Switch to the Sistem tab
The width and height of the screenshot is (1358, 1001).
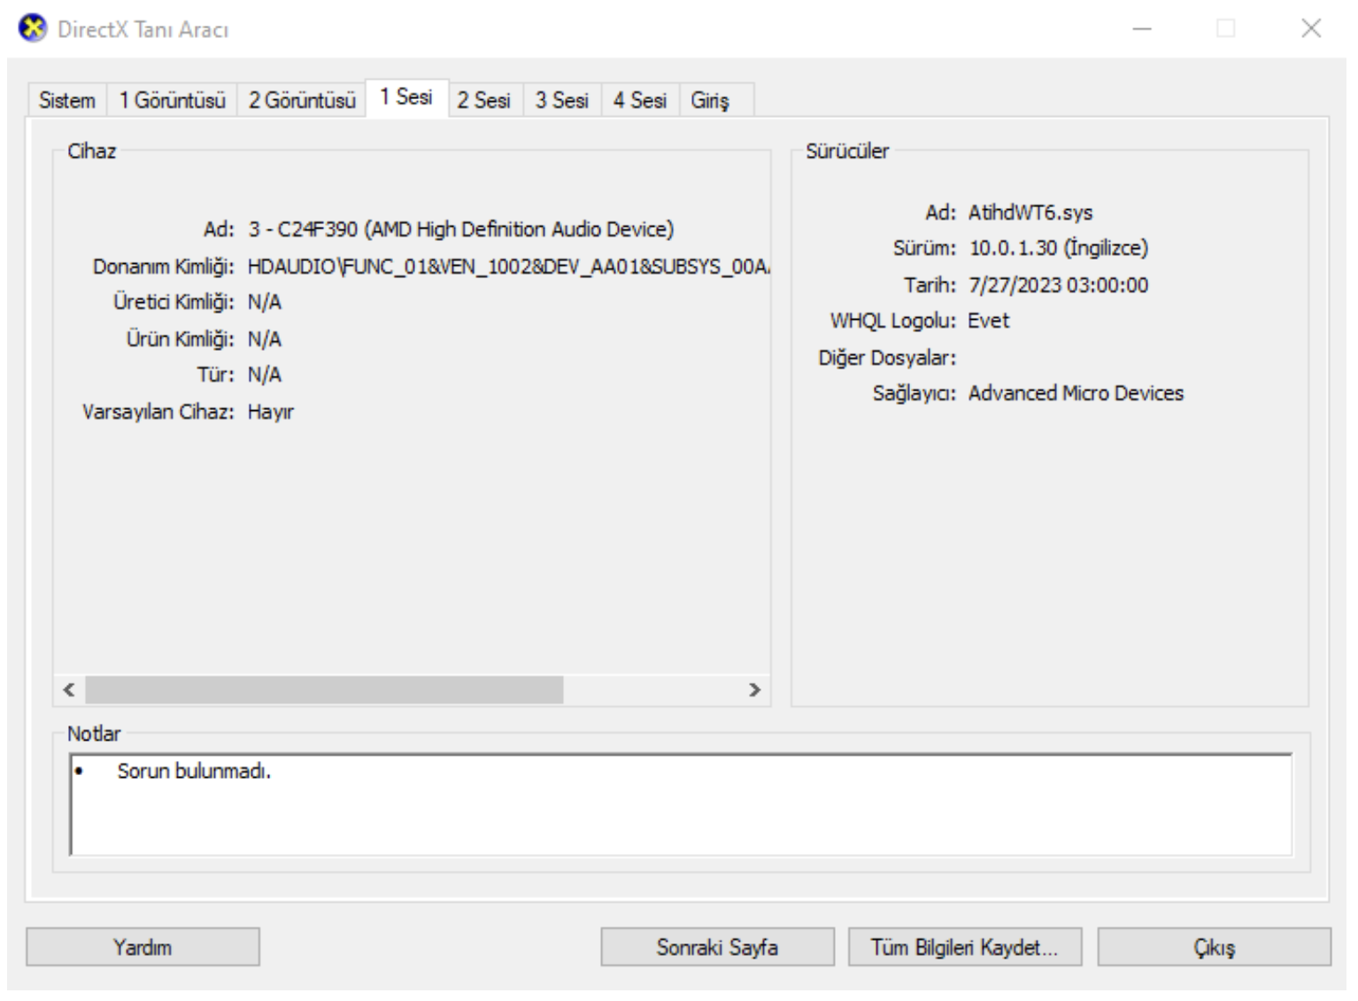click(x=67, y=100)
